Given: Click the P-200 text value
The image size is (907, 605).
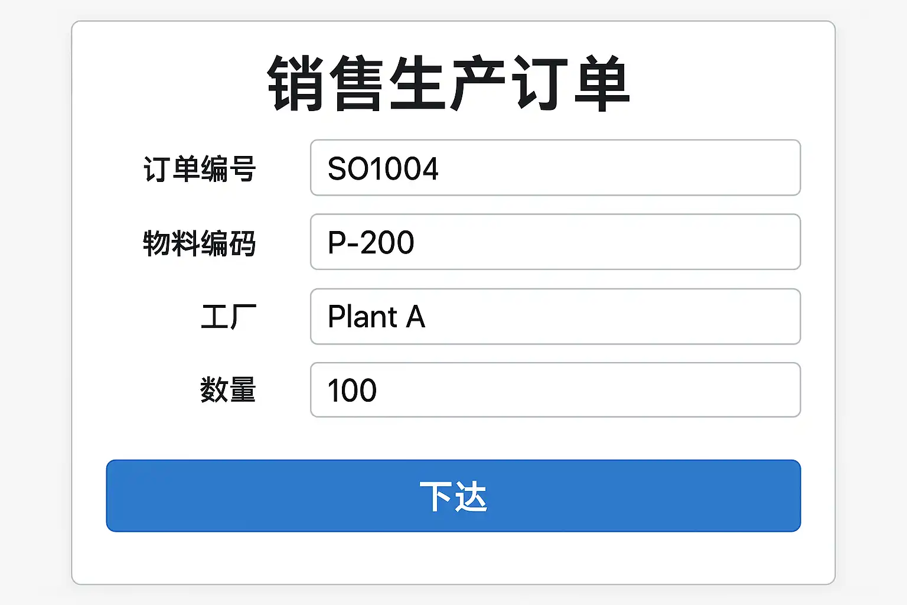Looking at the screenshot, I should [x=371, y=242].
